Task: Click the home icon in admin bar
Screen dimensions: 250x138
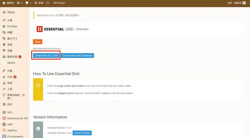Action: pyautogui.click(x=4, y=3)
